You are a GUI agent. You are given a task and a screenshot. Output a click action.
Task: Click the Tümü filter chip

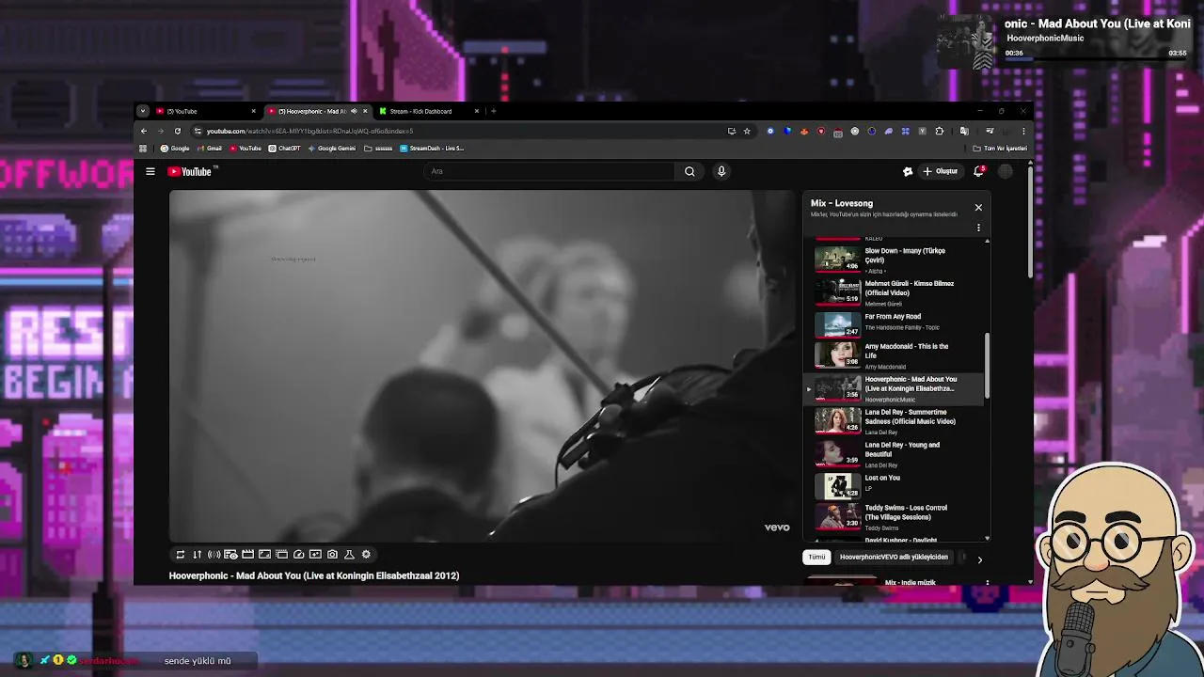[x=816, y=557]
